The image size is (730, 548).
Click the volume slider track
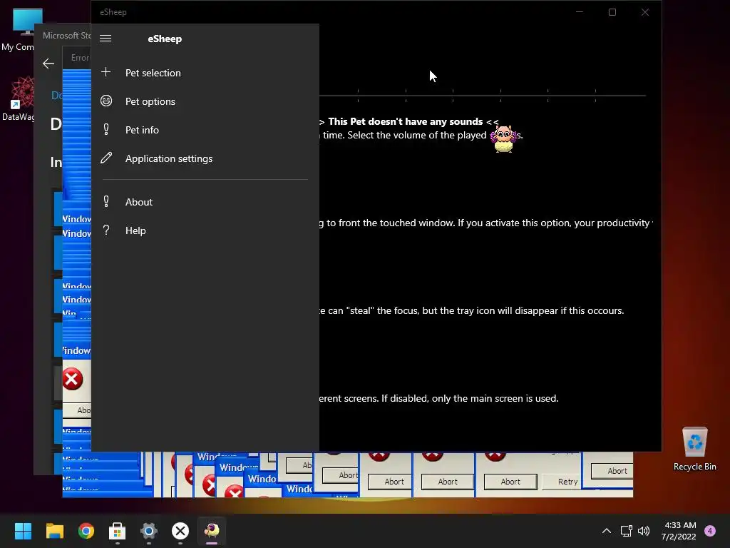click(483, 96)
